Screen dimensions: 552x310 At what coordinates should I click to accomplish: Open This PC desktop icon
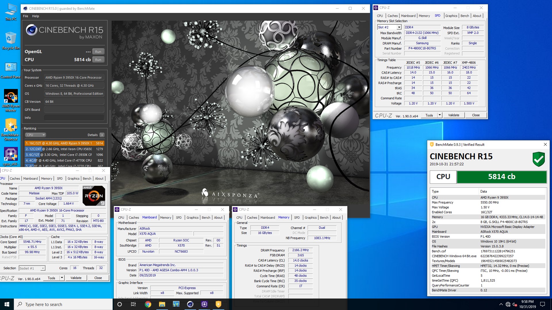[x=11, y=12]
